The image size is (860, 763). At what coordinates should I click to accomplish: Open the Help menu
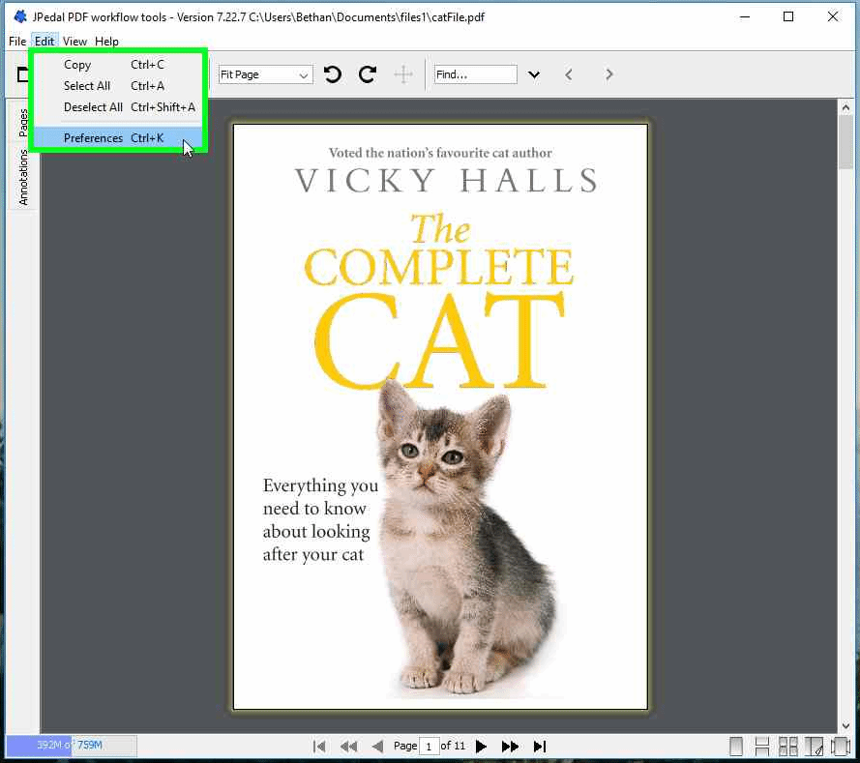click(x=106, y=42)
